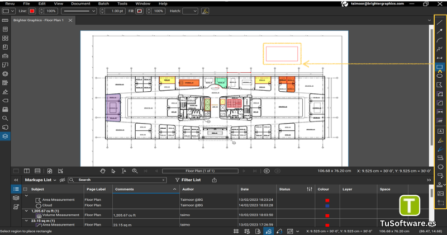Export the markups list
Image resolution: width=447 pixels, height=235 pixels.
pyautogui.click(x=215, y=180)
